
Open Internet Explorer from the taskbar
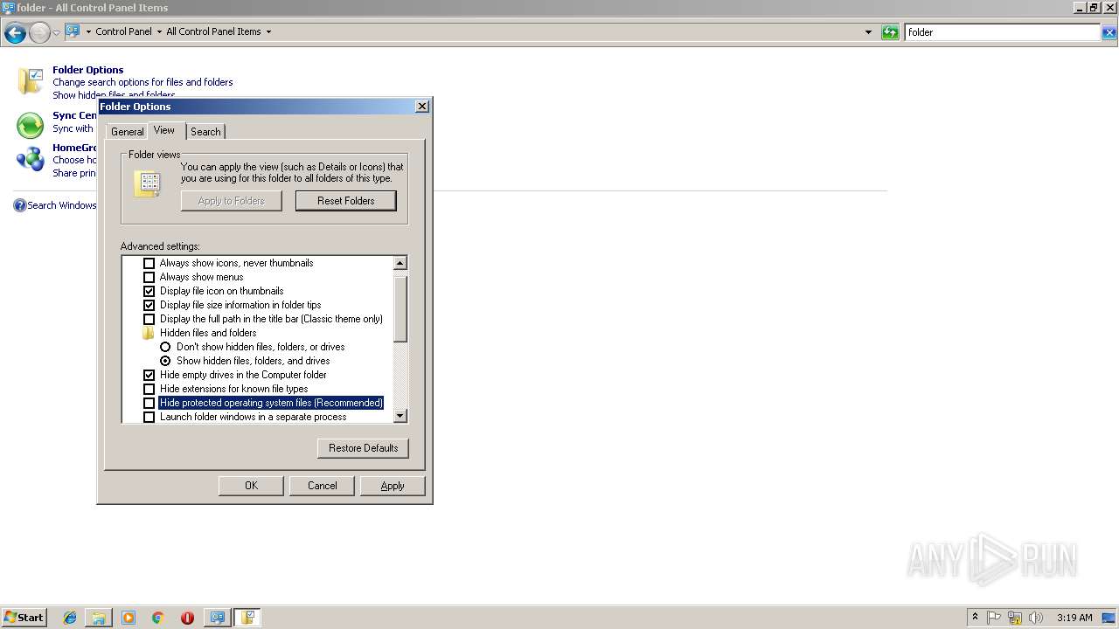click(x=70, y=618)
